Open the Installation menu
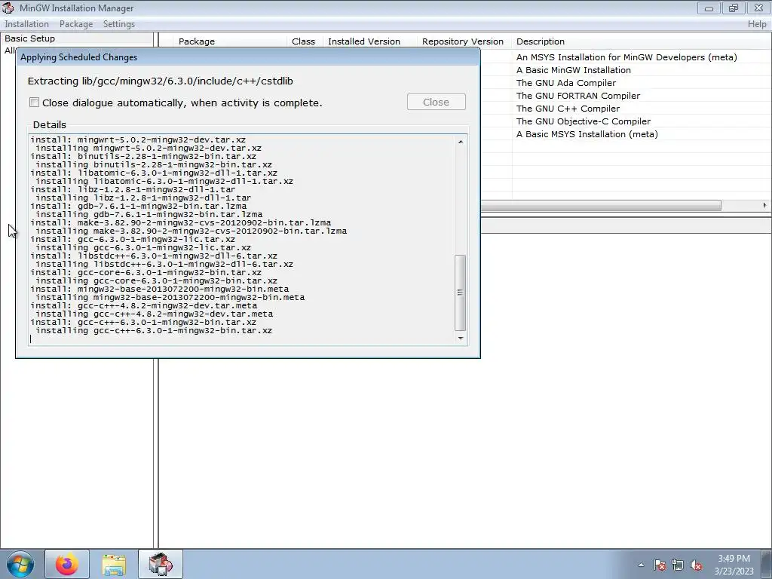The image size is (772, 579). [26, 24]
